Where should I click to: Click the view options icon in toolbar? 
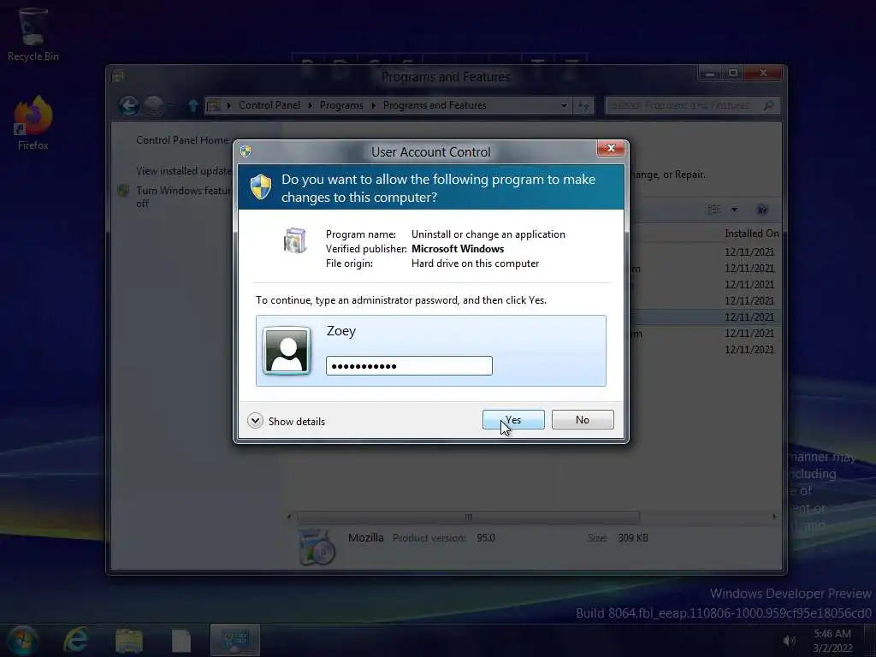click(x=713, y=210)
